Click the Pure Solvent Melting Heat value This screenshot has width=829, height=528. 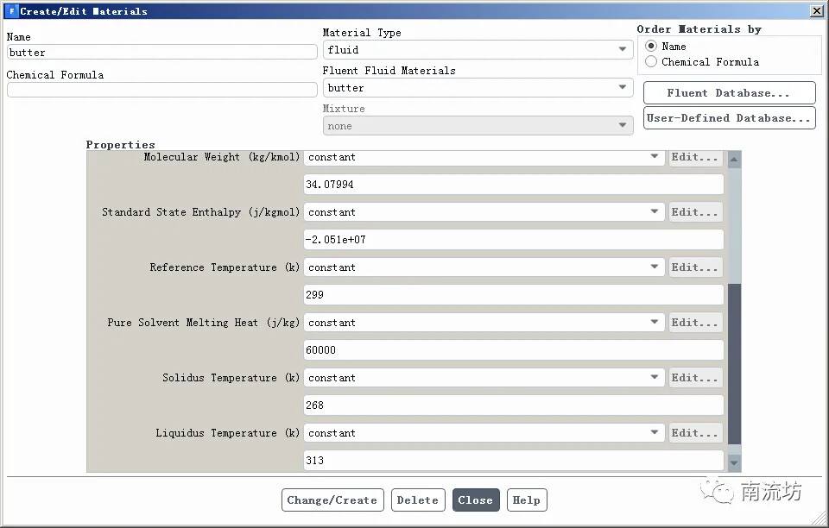(513, 350)
